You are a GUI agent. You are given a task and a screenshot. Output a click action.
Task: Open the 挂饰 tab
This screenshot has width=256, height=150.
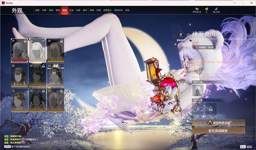coord(51,10)
